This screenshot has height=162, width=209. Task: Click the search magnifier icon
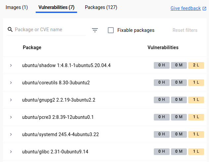coord(10,30)
